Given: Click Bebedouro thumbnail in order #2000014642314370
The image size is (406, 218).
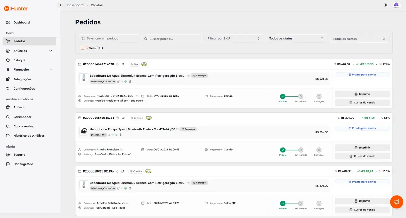Looking at the screenshot, I should (x=84, y=77).
